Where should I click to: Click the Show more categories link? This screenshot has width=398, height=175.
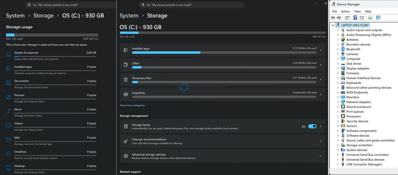(132, 105)
